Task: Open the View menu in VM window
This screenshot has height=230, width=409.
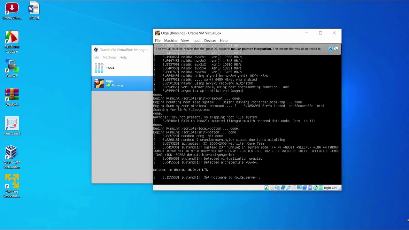Action: coord(185,41)
